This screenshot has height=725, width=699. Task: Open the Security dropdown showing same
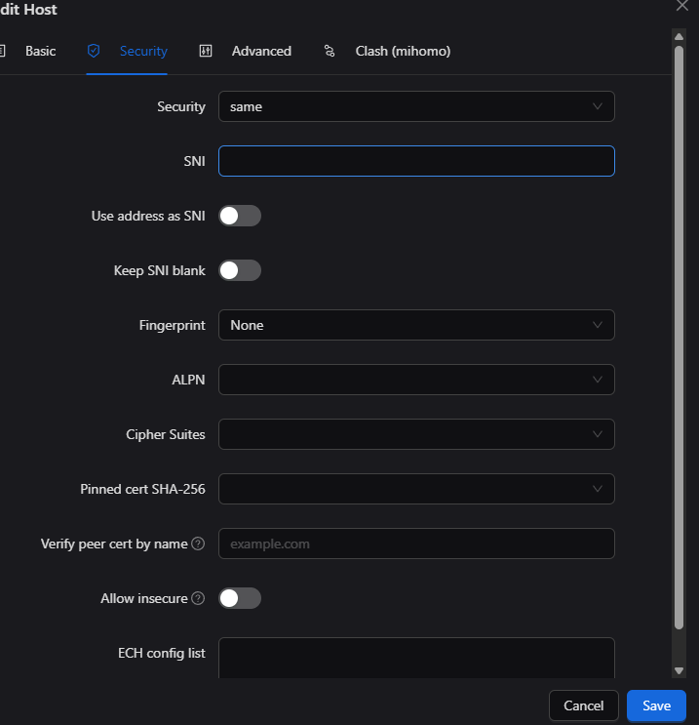tap(416, 106)
